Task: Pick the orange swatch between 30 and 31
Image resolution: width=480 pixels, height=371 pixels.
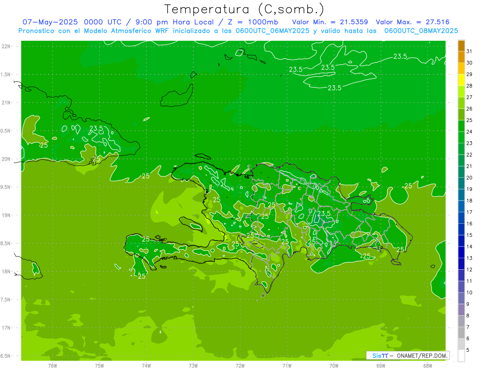Action: (x=461, y=57)
